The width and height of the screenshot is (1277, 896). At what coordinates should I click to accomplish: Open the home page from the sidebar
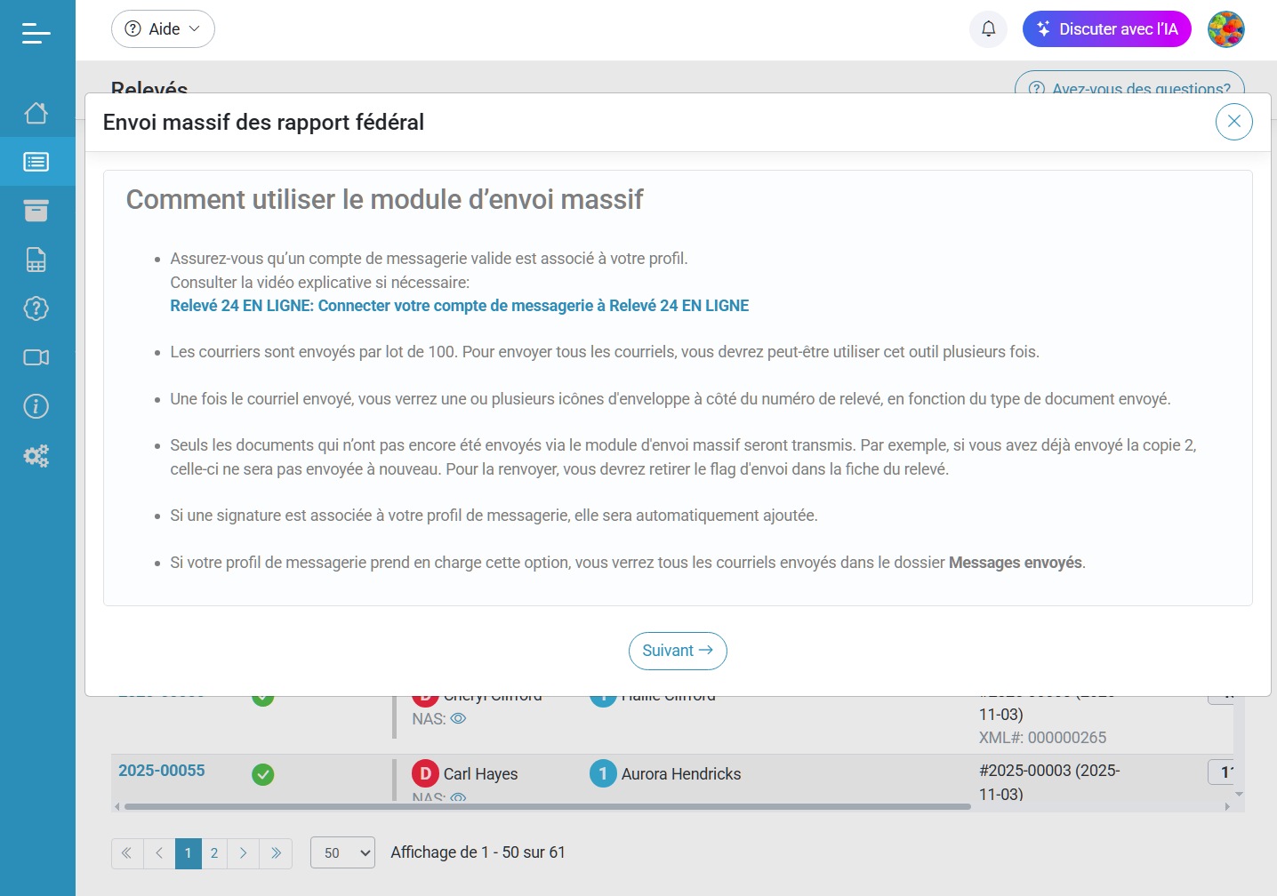pyautogui.click(x=36, y=113)
